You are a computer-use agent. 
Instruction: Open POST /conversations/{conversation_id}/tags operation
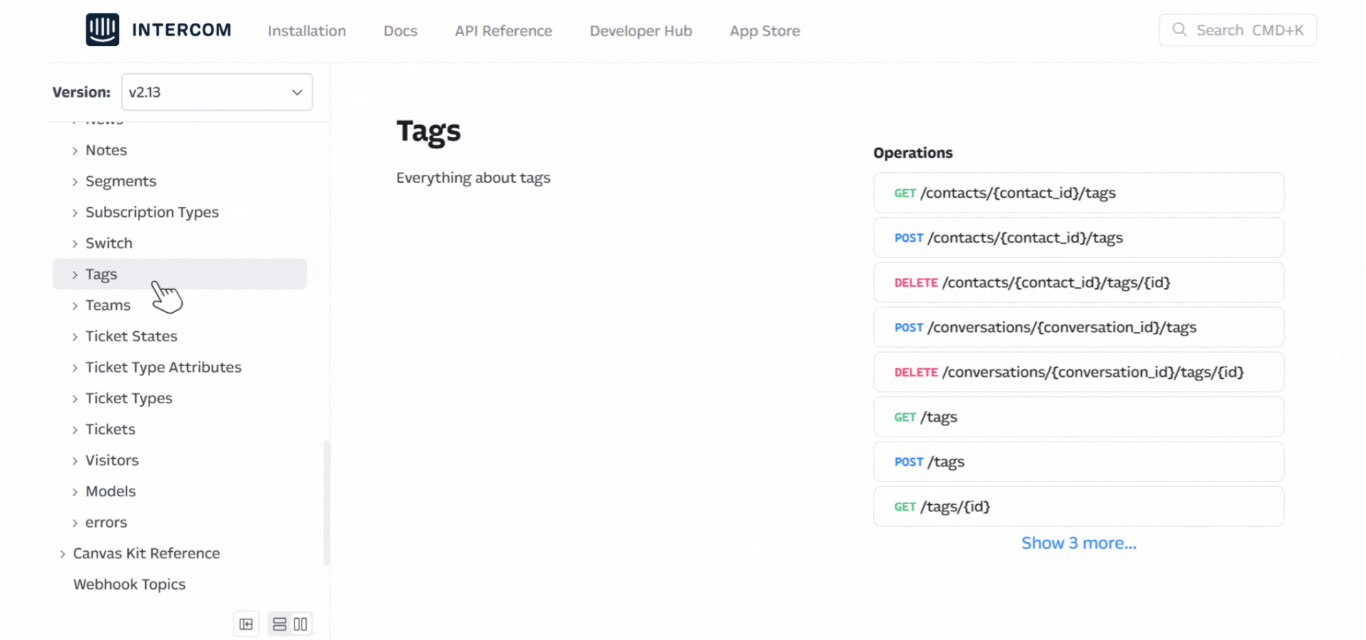click(1079, 327)
